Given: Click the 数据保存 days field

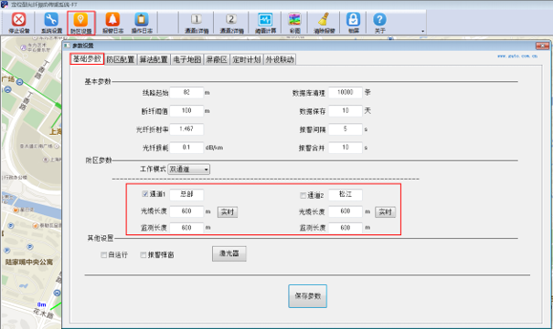Looking at the screenshot, I should click(x=346, y=110).
